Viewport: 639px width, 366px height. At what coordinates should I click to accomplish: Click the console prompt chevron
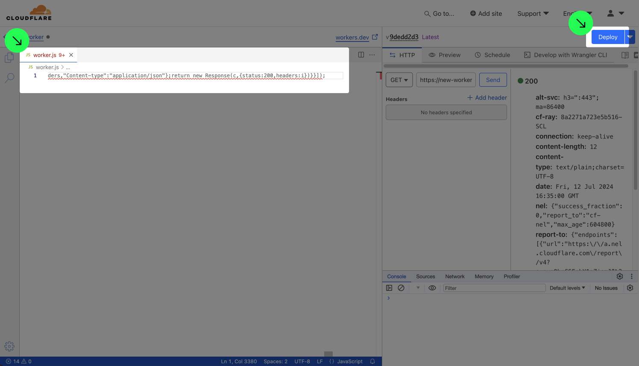pyautogui.click(x=389, y=298)
